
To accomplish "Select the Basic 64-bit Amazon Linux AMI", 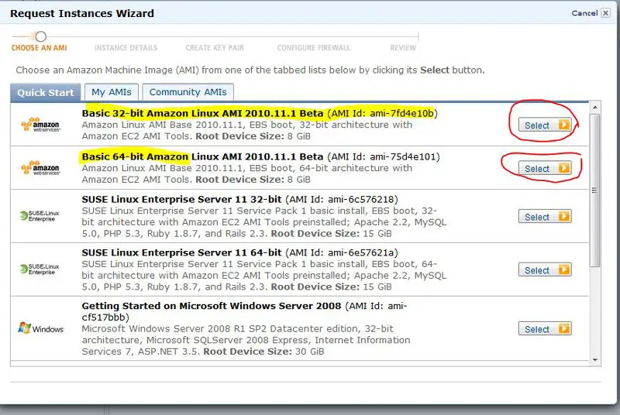I will (x=545, y=168).
